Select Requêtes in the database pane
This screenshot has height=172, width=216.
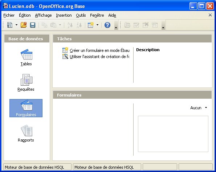pyautogui.click(x=26, y=83)
